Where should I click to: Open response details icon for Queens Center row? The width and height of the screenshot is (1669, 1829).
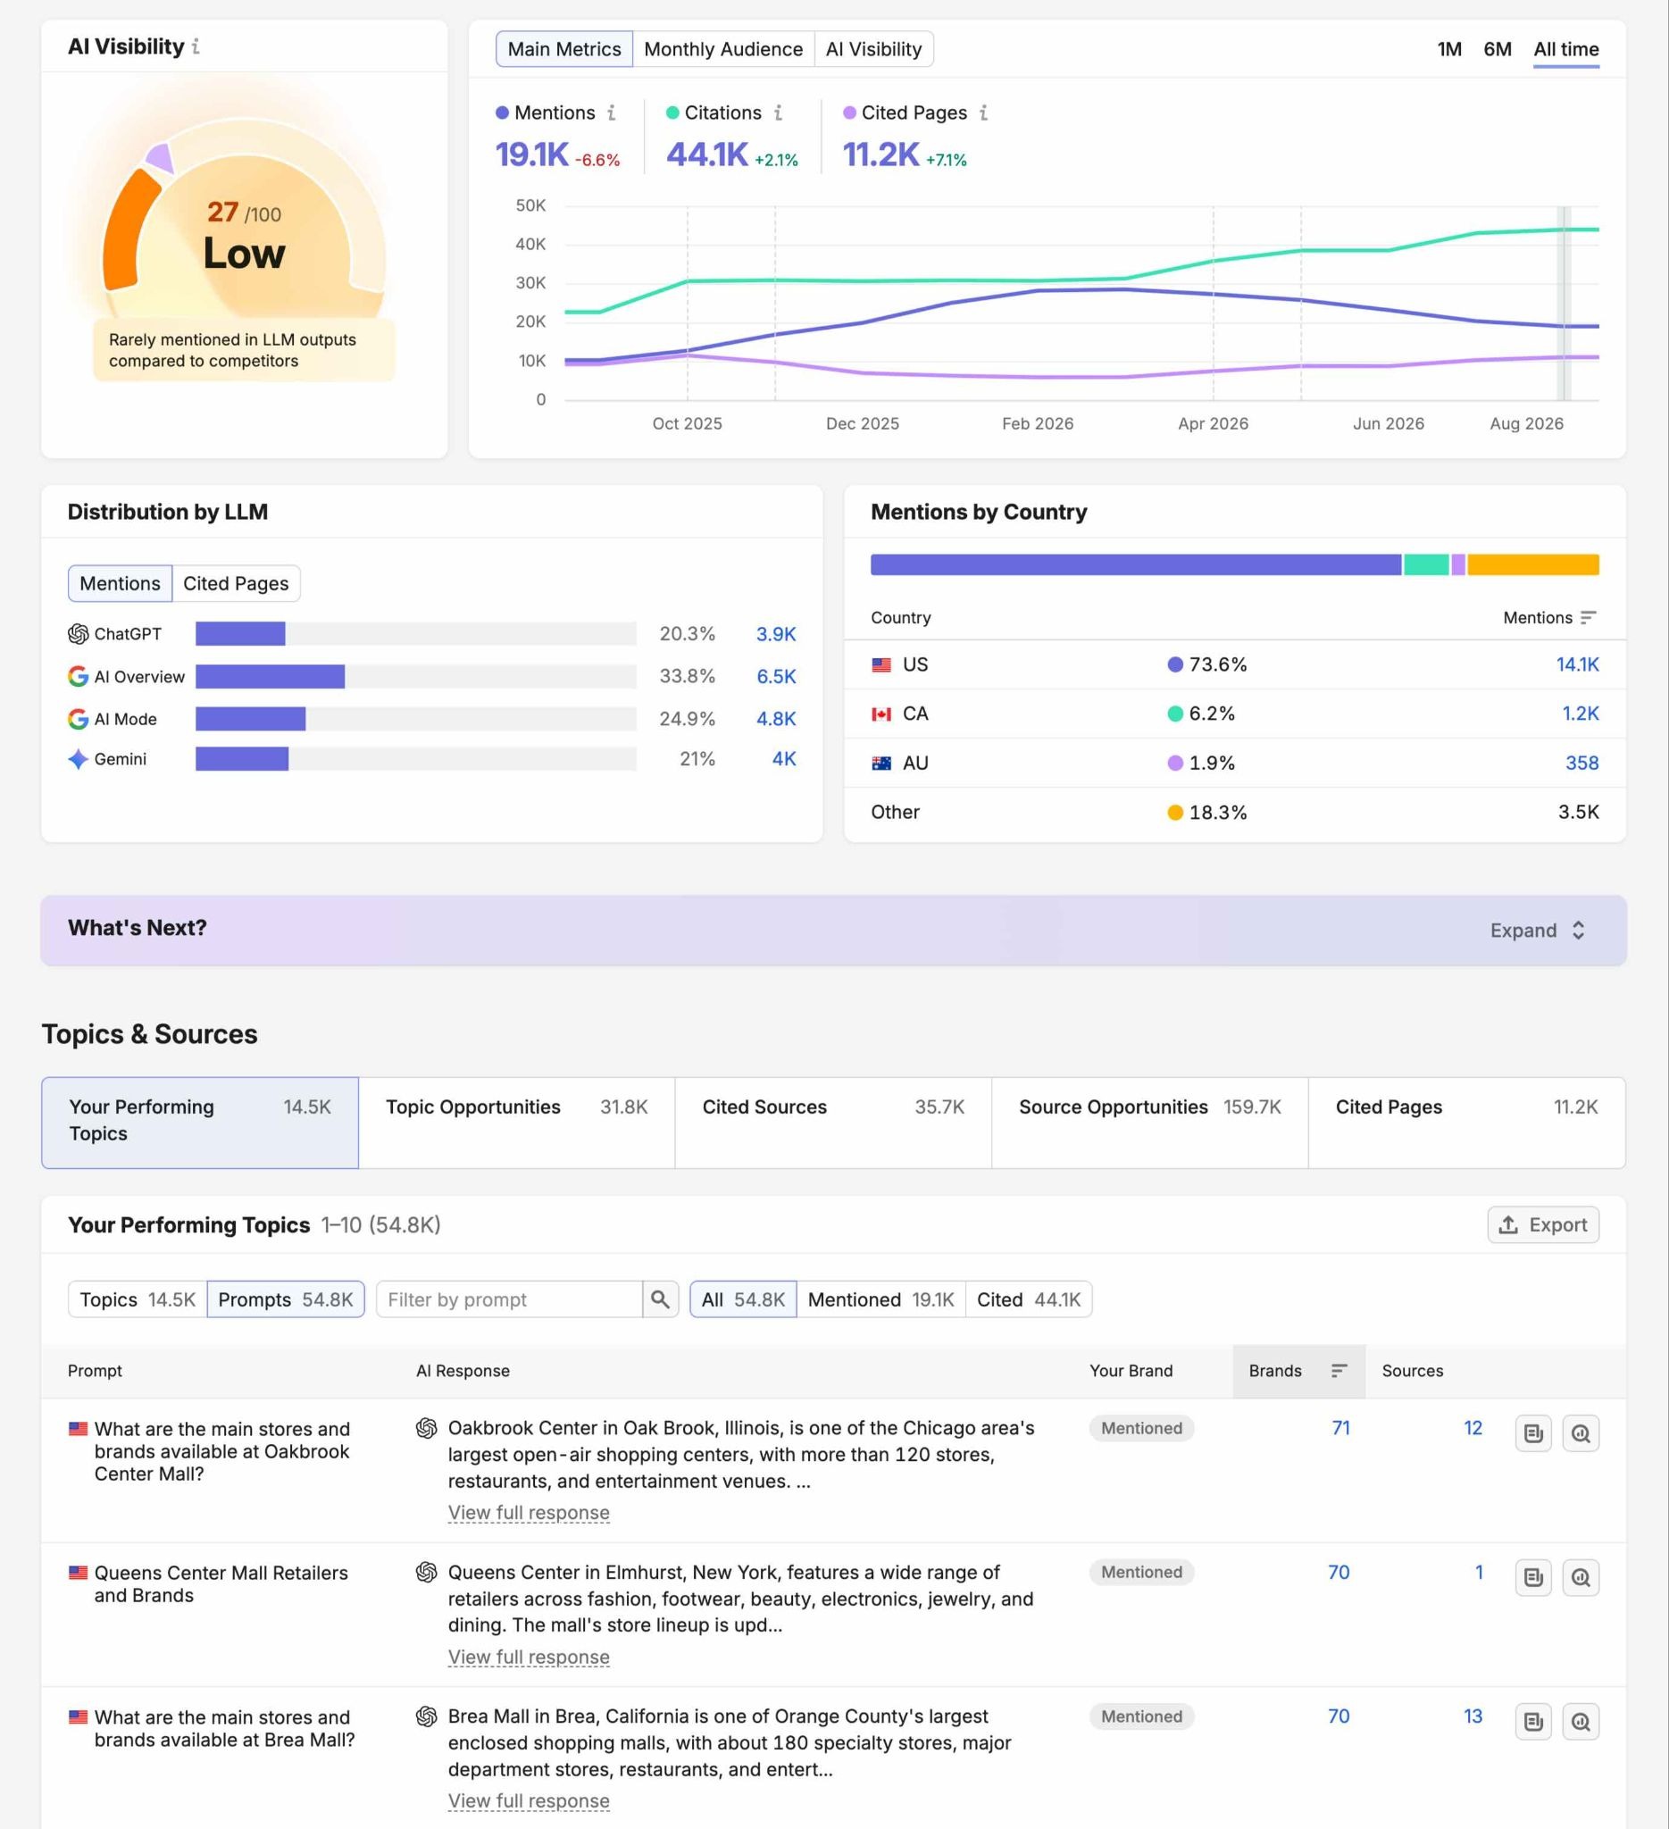1533,1578
